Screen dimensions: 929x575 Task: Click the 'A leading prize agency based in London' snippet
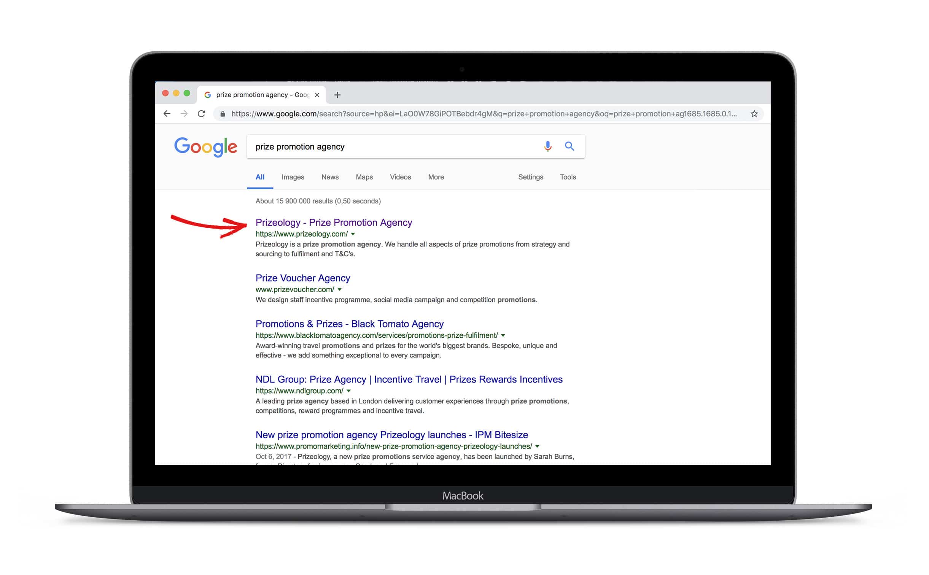tap(412, 406)
